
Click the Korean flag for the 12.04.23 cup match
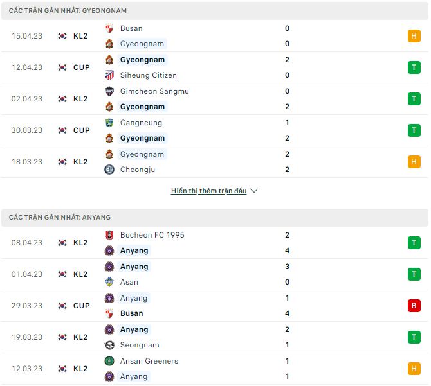(62, 67)
